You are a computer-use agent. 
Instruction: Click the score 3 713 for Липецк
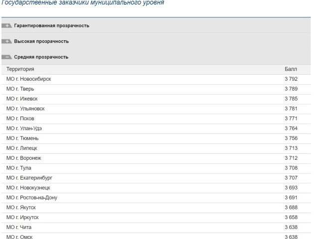coord(291,148)
